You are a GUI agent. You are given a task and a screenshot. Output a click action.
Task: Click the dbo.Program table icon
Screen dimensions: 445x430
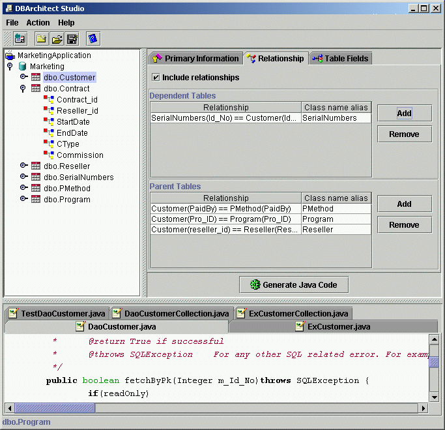pos(36,199)
